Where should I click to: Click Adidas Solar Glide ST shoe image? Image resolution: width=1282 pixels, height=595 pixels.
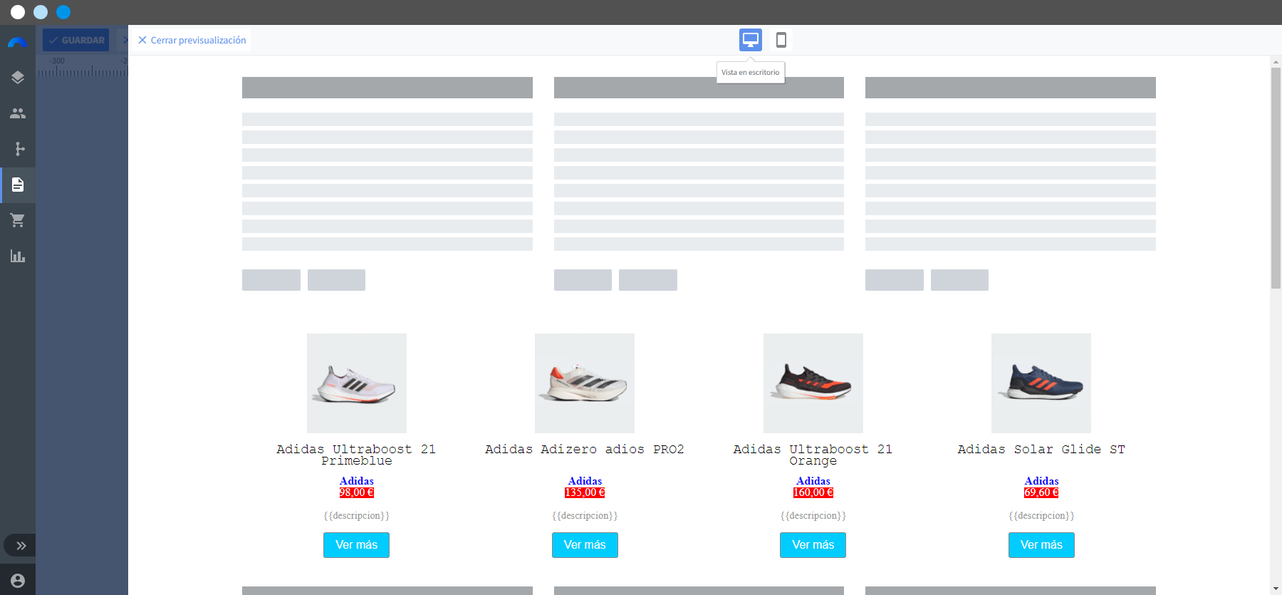coord(1041,383)
